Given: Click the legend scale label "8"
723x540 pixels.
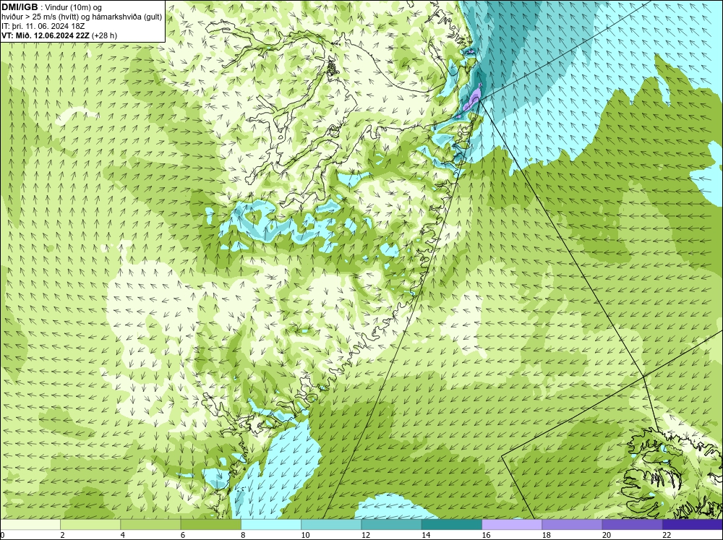Looking at the screenshot, I should [243, 535].
